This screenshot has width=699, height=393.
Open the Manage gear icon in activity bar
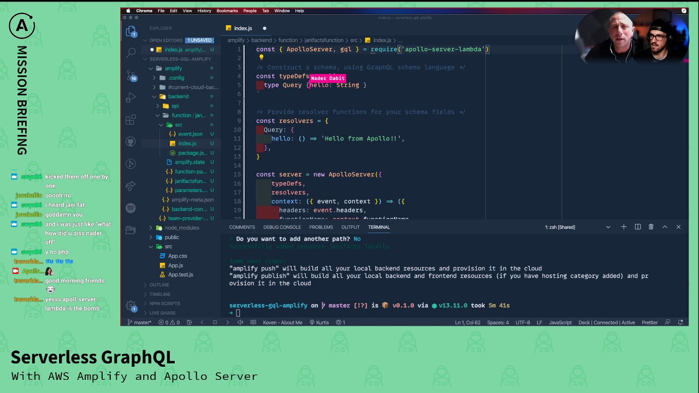tap(131, 306)
